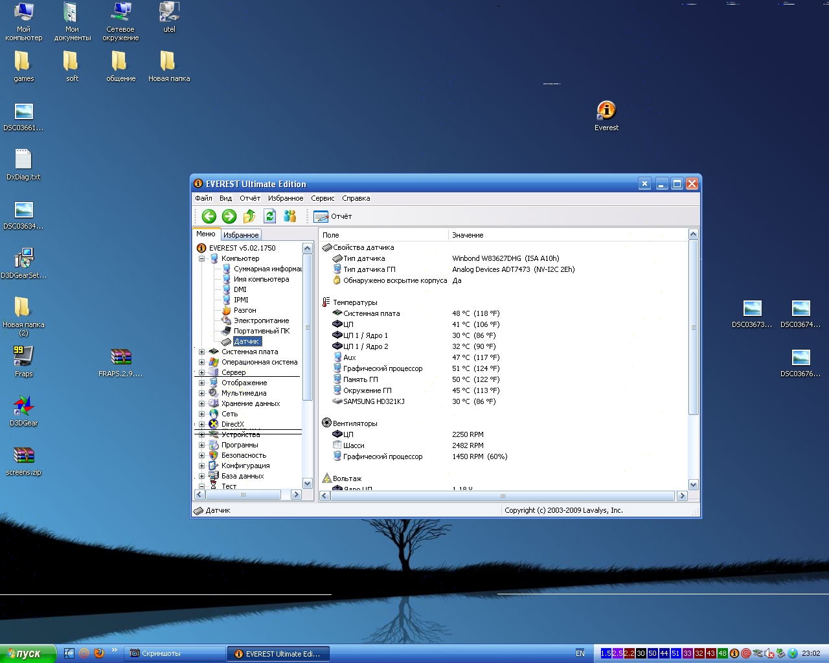Click the пуск Start button
The width and height of the screenshot is (829, 663).
(28, 653)
